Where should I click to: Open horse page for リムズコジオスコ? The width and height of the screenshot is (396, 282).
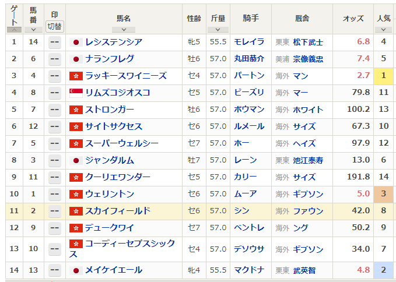(x=118, y=93)
